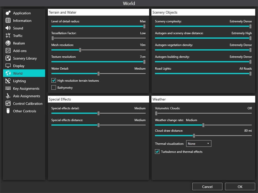258x193 pixels.
Task: Click the Axis Assignments joystick icon
Action: click(8, 96)
